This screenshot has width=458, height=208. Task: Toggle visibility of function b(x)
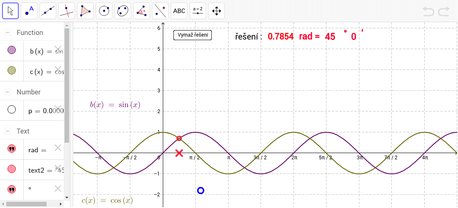(x=11, y=50)
